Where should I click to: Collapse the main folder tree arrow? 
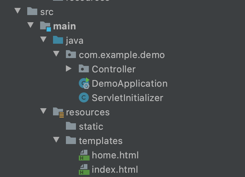point(31,25)
